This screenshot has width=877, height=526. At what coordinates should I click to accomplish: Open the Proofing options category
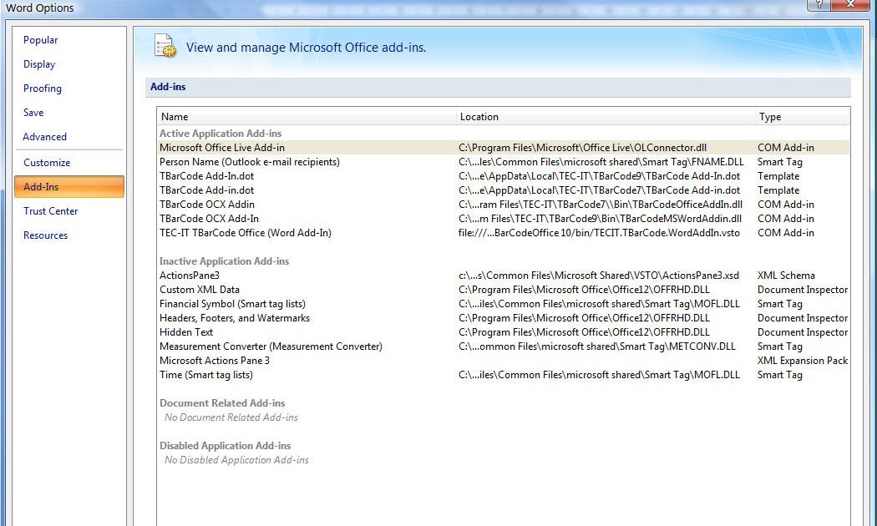coord(43,89)
